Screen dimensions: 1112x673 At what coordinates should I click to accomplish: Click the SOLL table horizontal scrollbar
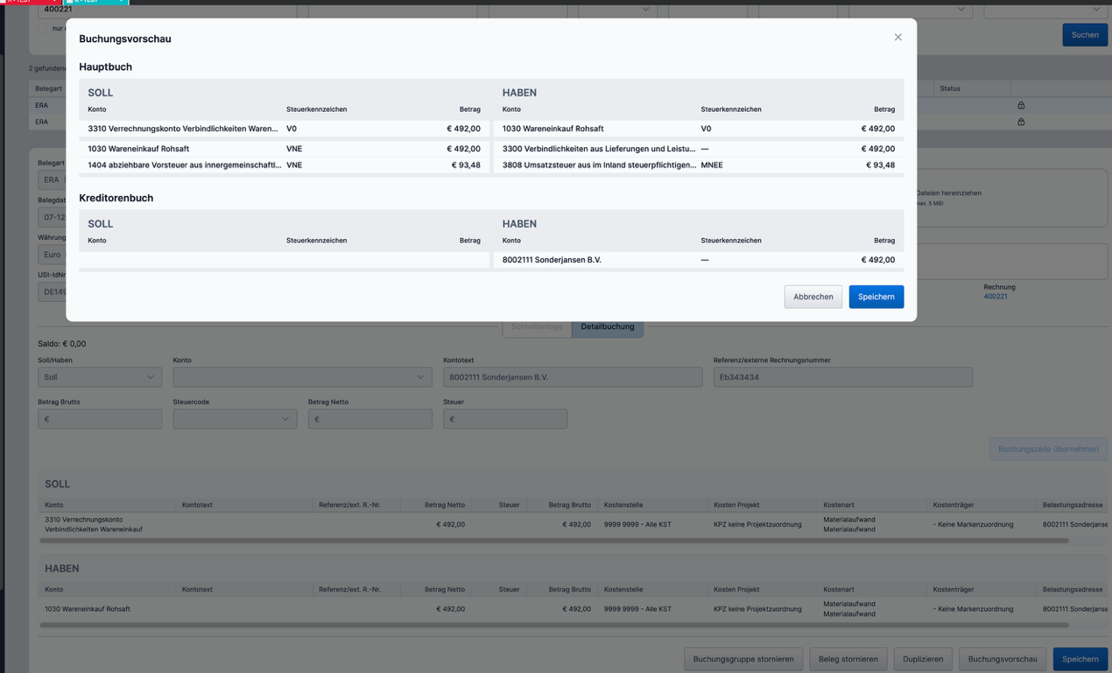coord(554,541)
